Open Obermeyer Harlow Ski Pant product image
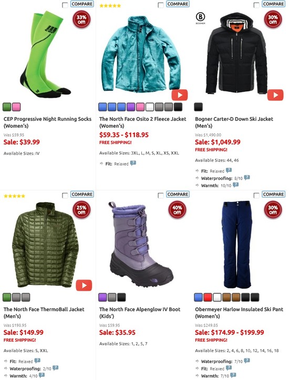The image size is (289, 380). 237,244
